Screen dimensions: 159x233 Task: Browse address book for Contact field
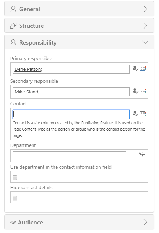[x=143, y=114]
